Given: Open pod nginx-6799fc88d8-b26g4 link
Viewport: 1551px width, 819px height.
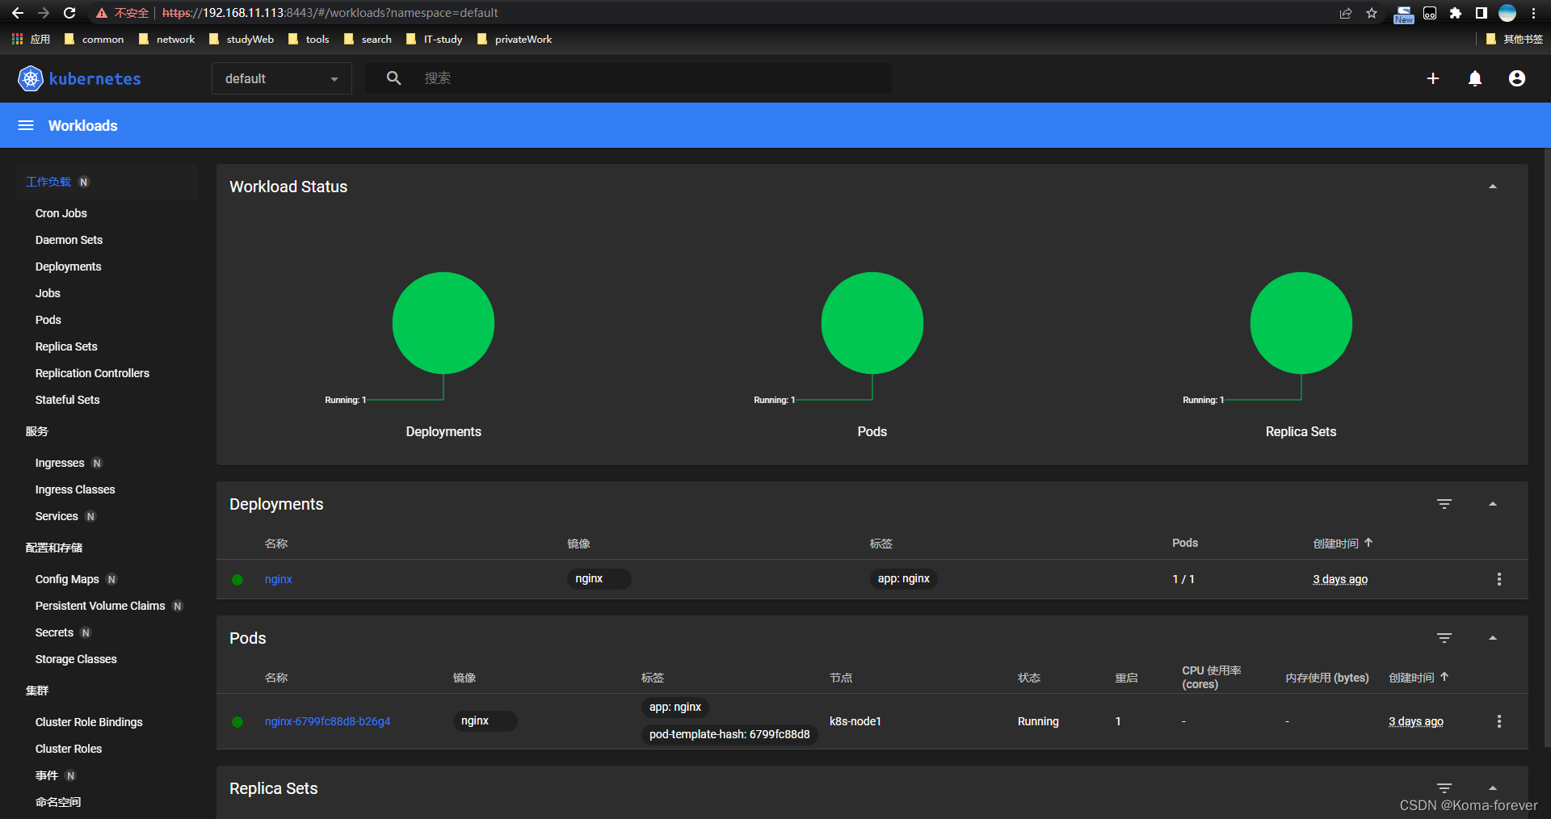Looking at the screenshot, I should (327, 721).
